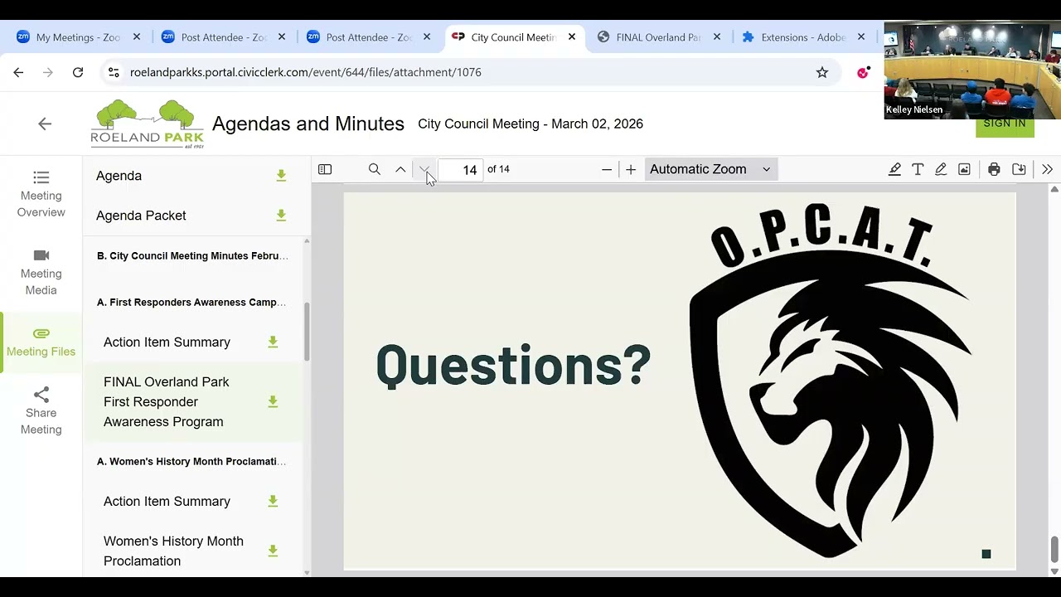Screen dimensions: 1061x597
Task: Zoom in with the plus icon
Action: point(631,169)
